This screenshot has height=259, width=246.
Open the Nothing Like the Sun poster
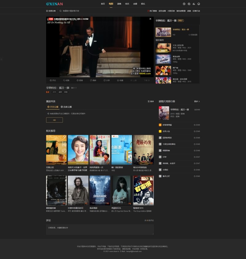point(56,190)
